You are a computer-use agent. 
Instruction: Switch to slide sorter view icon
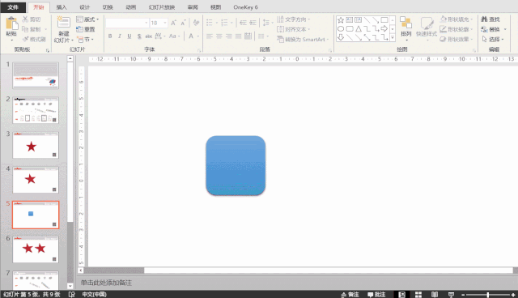pos(418,295)
